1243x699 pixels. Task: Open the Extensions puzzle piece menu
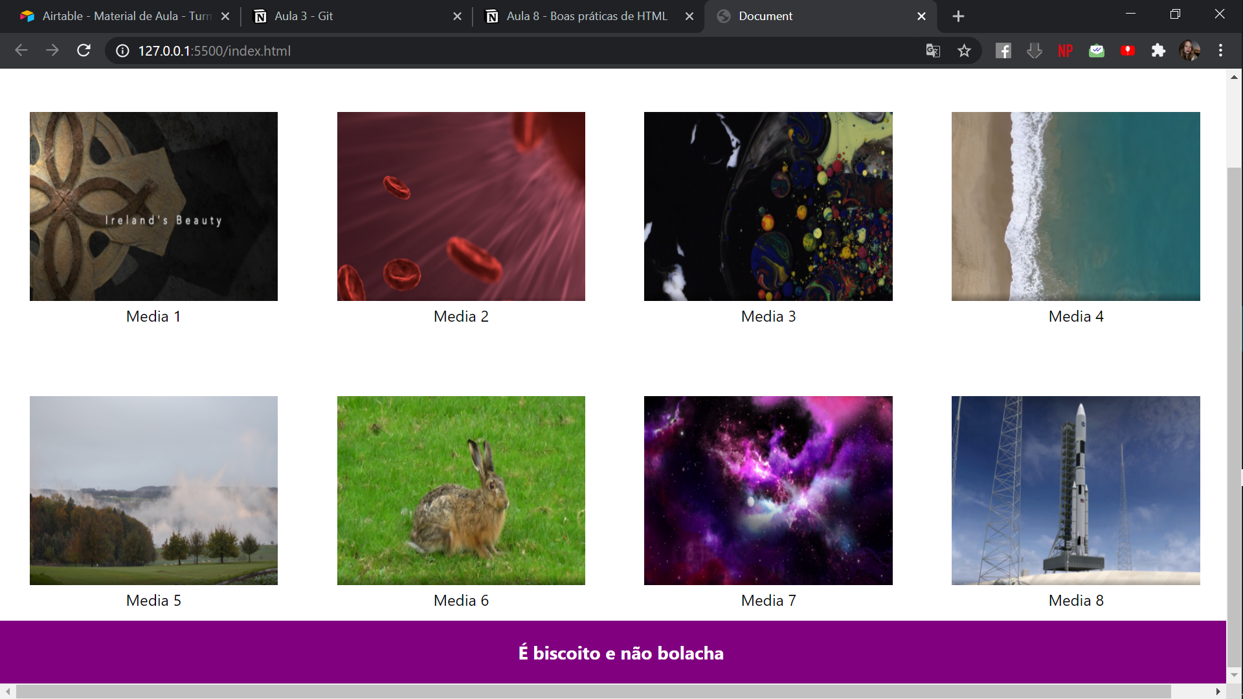[x=1158, y=50]
